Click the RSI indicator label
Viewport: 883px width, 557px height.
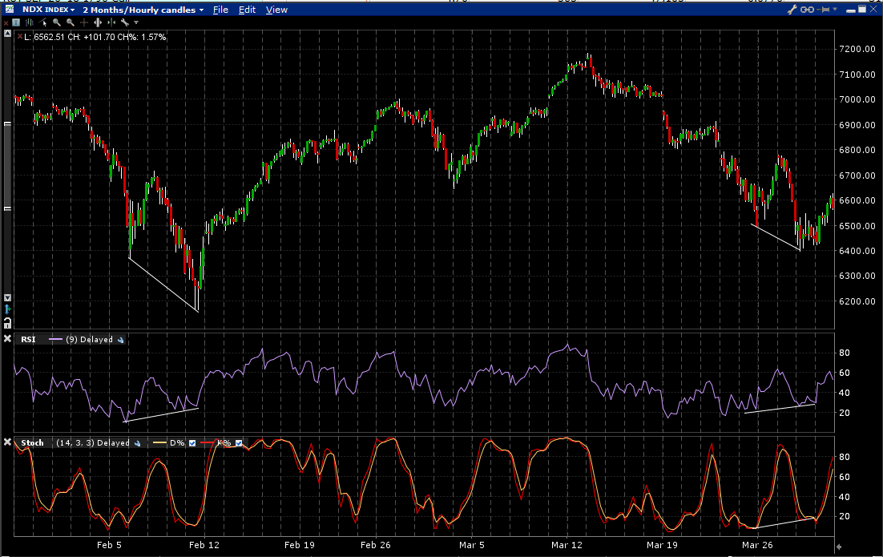28,339
